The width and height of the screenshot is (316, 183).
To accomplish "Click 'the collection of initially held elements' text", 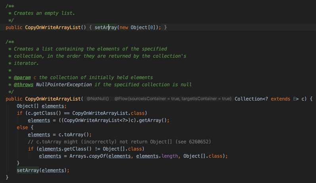I will click(96, 77).
